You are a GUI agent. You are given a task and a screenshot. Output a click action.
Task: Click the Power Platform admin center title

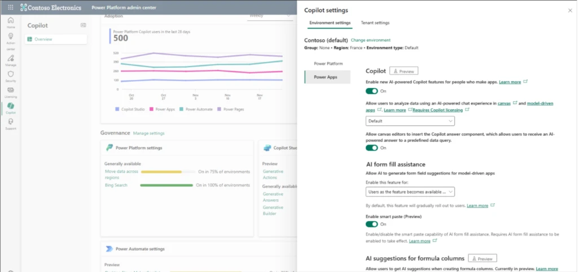click(124, 7)
